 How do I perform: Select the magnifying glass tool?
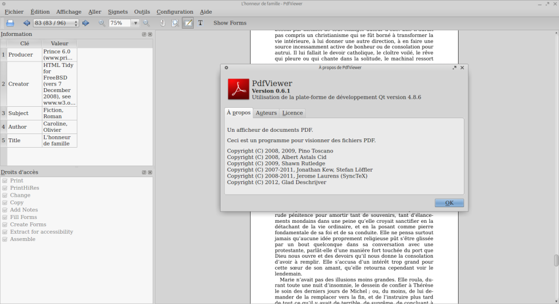[175, 23]
